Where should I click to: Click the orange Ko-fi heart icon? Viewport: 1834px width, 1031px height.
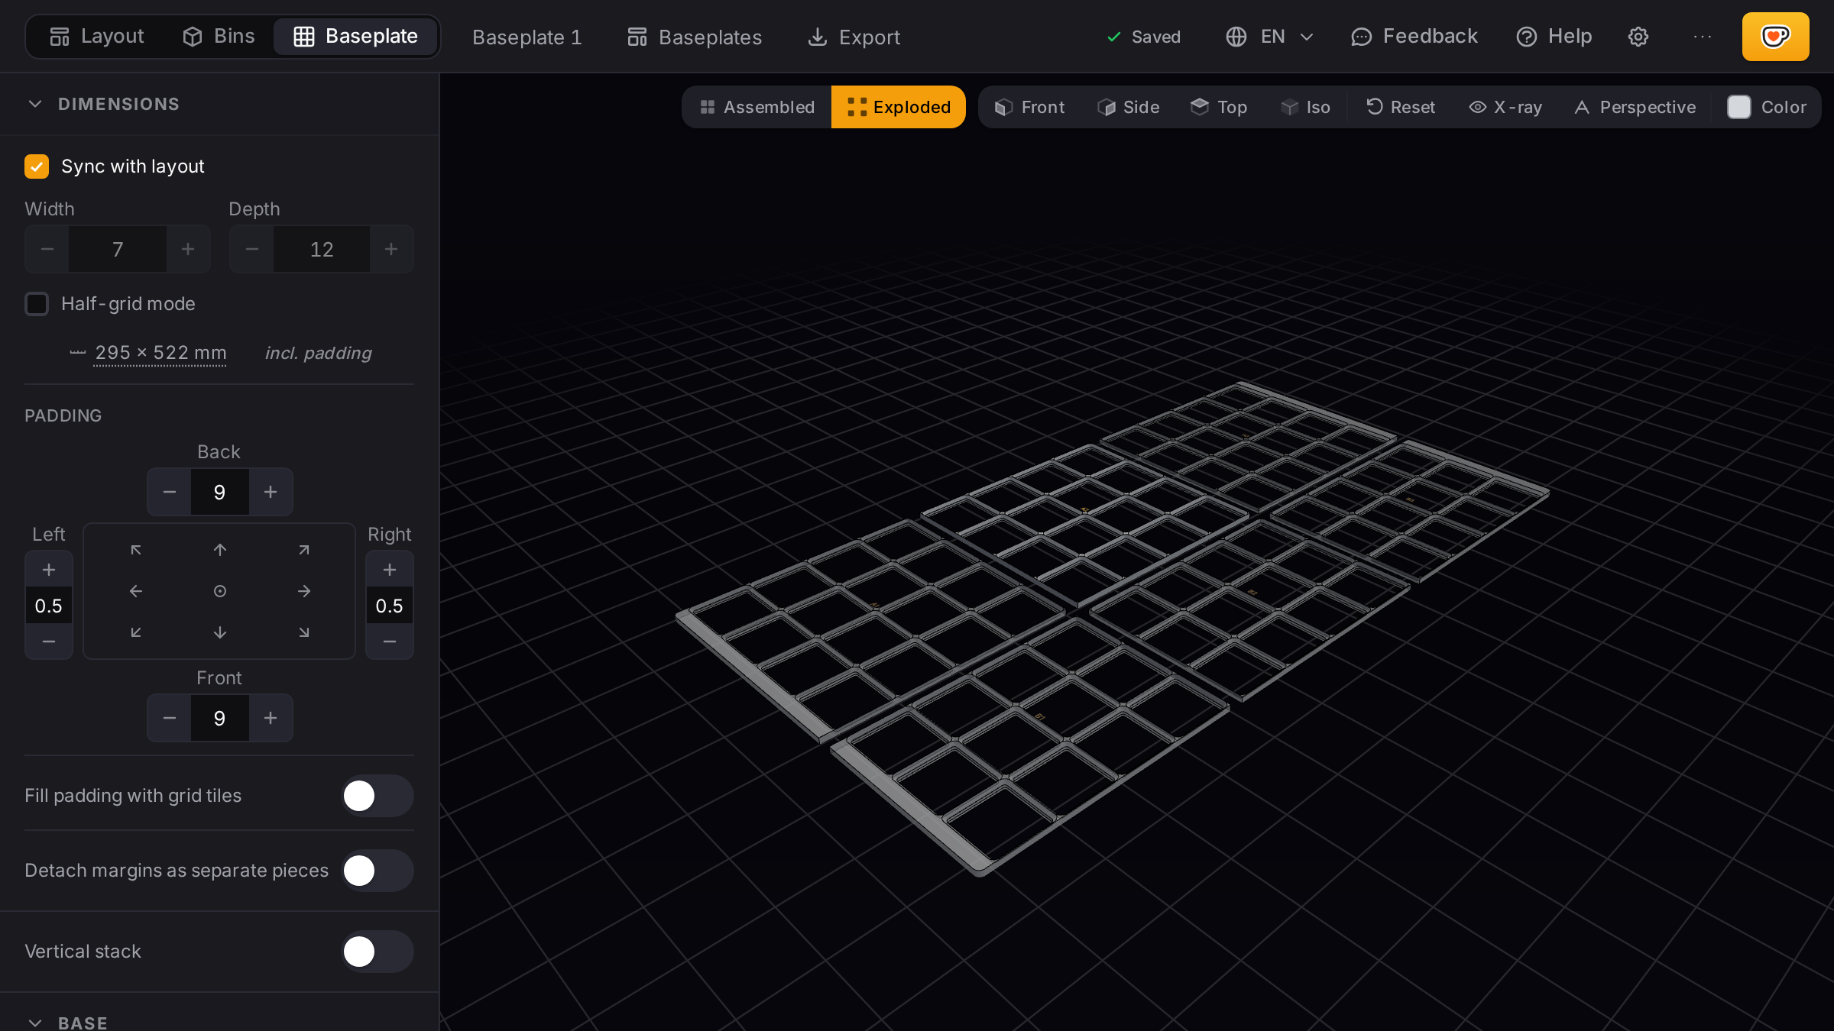click(x=1775, y=37)
